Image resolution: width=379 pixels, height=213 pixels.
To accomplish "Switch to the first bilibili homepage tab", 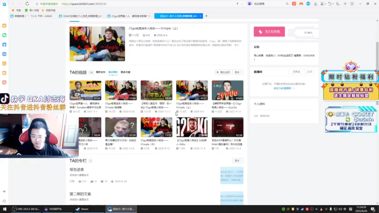I will [x=32, y=16].
